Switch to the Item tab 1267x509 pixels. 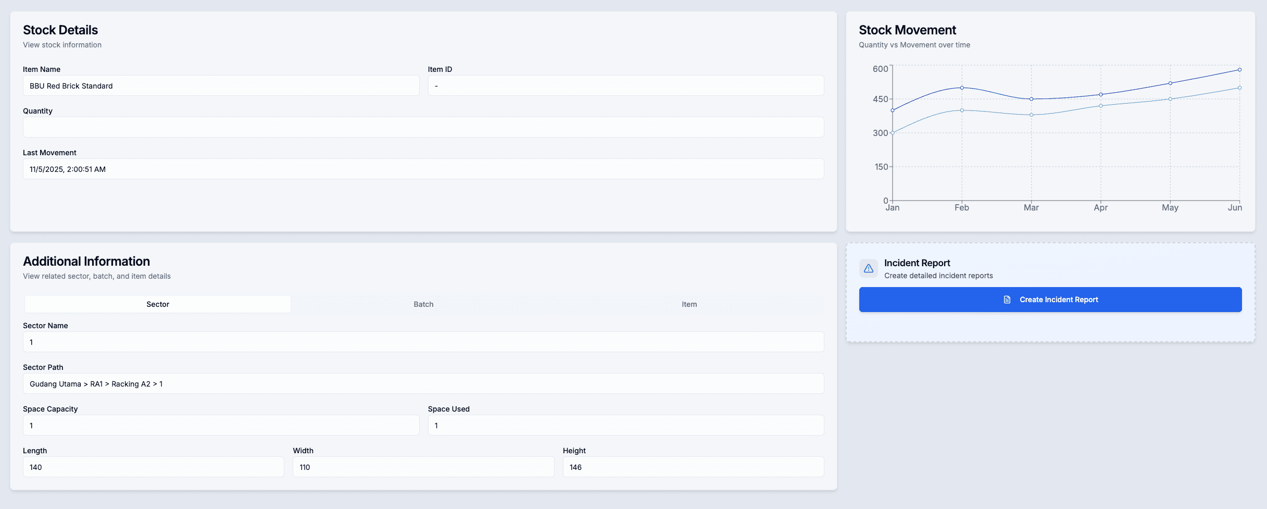[688, 304]
